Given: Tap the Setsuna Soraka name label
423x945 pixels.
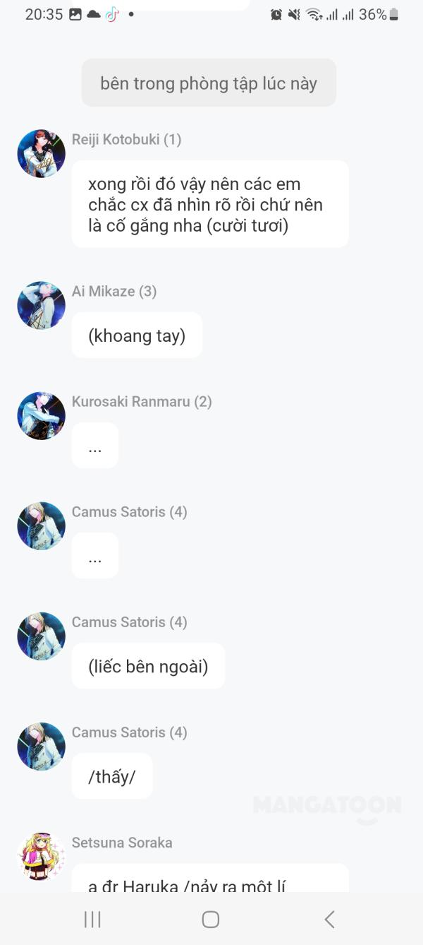Looking at the screenshot, I should pyautogui.click(x=122, y=842).
